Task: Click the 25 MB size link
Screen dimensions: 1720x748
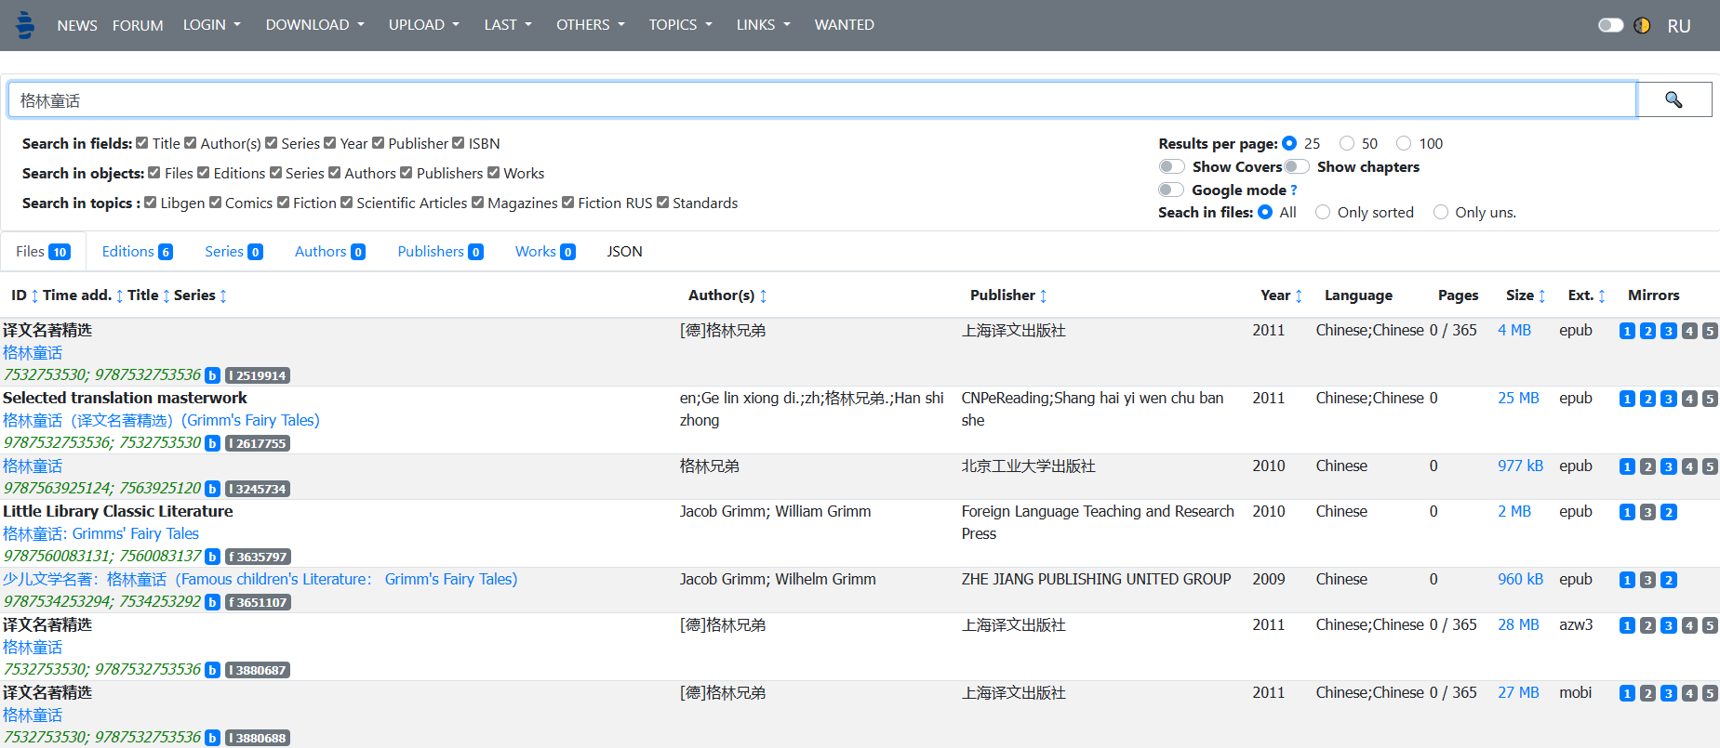Action: [1518, 398]
